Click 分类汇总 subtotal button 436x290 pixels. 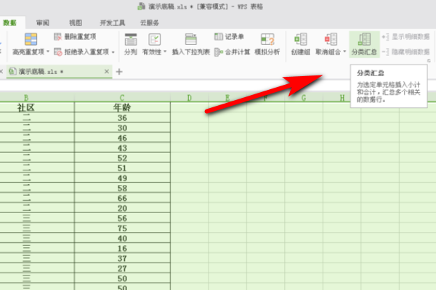click(x=364, y=43)
